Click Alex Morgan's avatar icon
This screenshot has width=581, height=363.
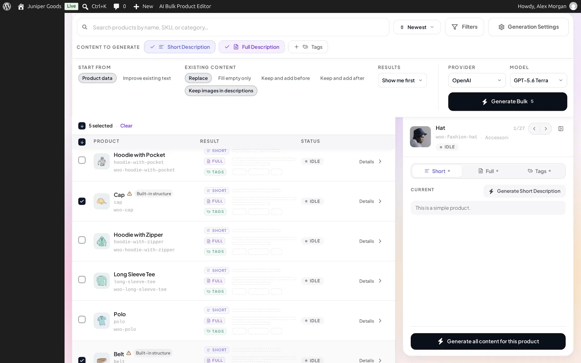tap(573, 6)
